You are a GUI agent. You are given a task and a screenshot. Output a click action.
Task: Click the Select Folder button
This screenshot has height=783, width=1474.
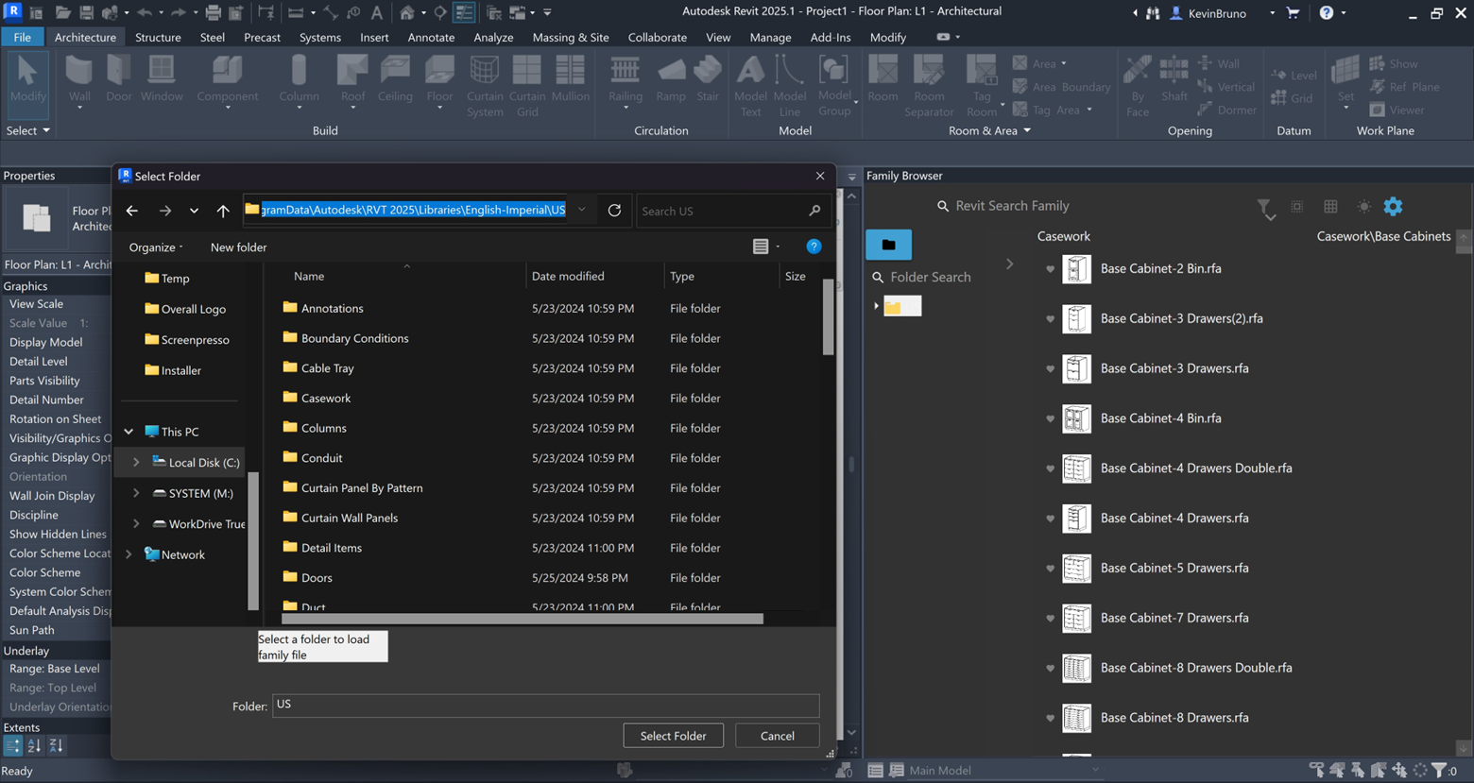[x=673, y=736]
